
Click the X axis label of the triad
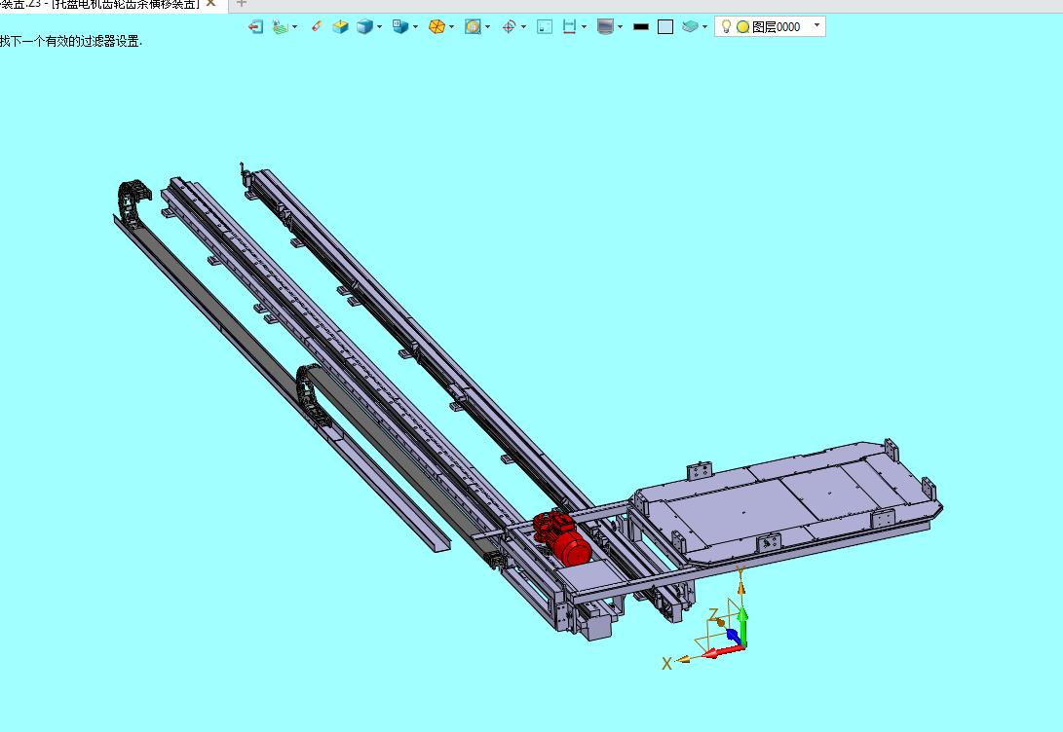pos(666,664)
